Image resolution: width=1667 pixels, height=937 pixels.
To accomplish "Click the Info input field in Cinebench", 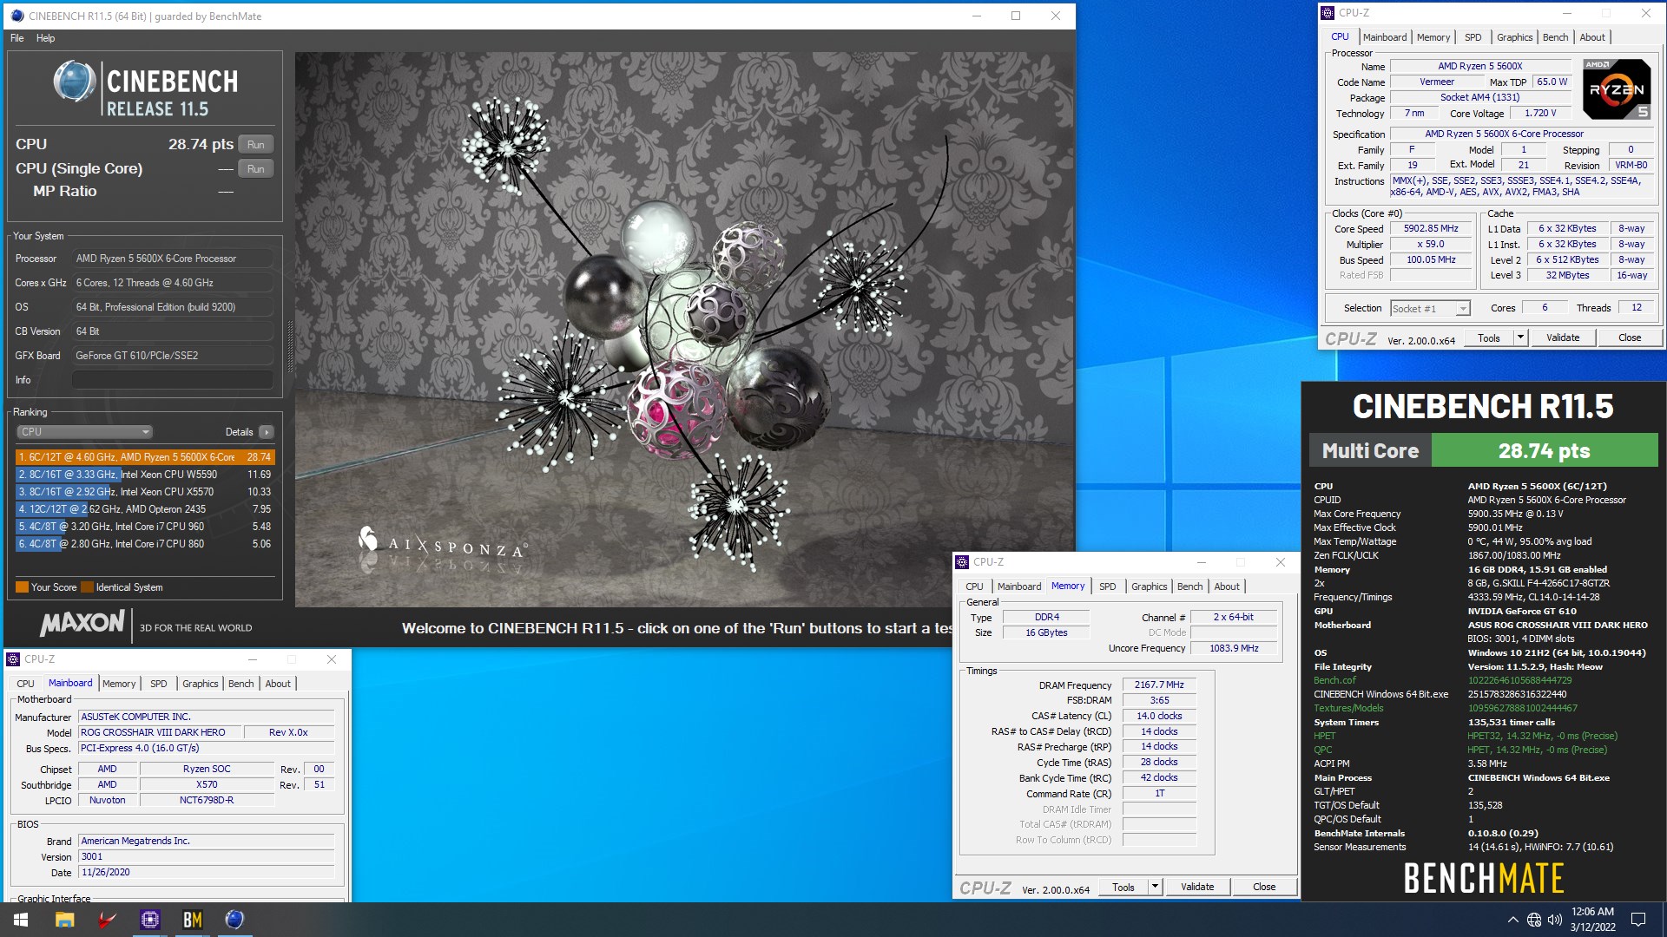I will pos(173,380).
